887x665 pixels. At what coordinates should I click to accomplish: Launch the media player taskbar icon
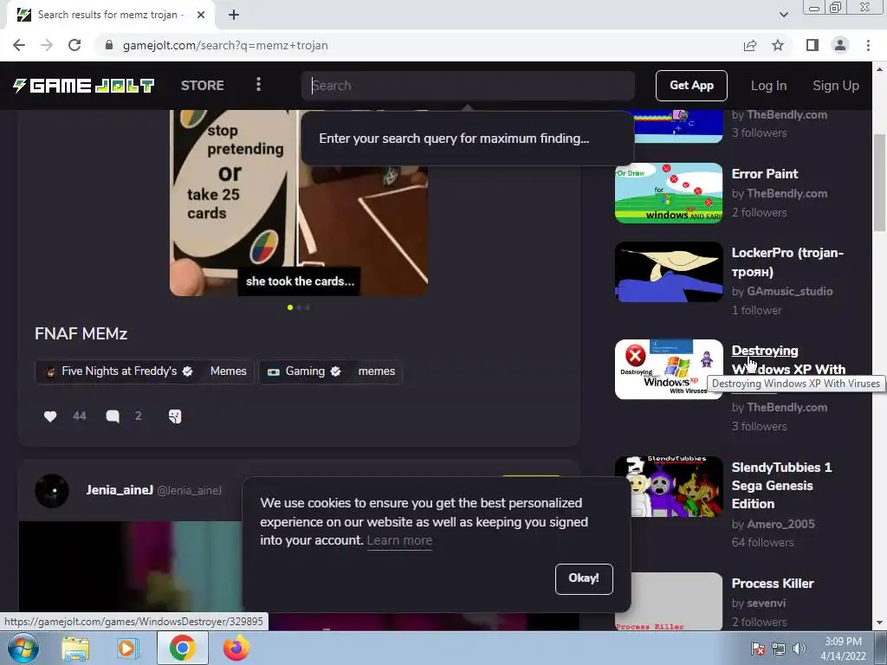127,649
